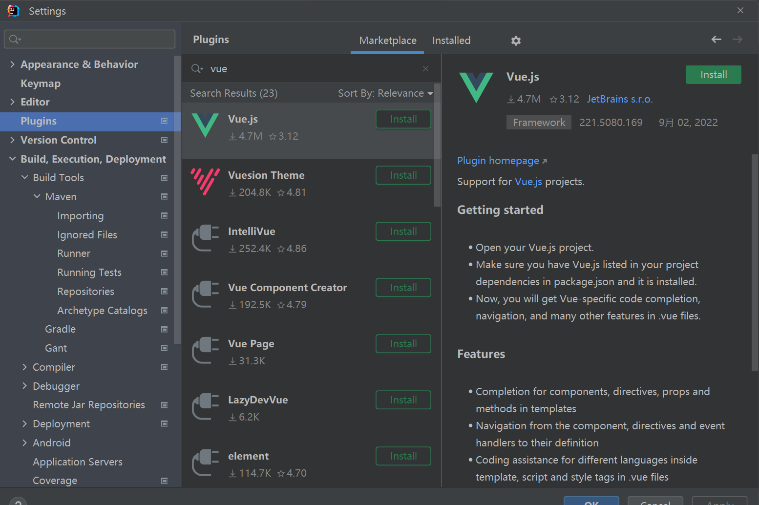Viewport: 759px width, 505px height.
Task: Expand the Version Control section
Action: pyautogui.click(x=12, y=140)
